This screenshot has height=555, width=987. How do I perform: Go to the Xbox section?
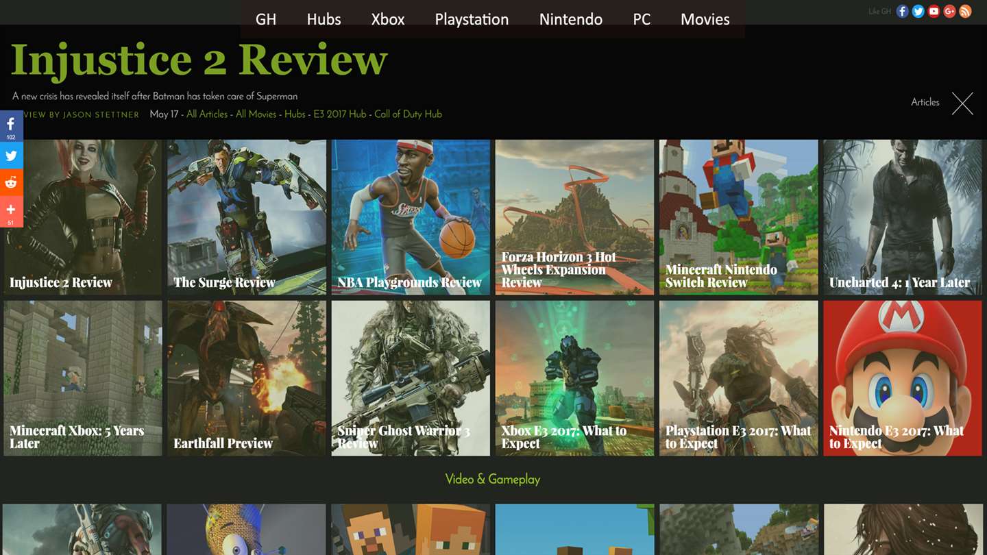point(388,19)
